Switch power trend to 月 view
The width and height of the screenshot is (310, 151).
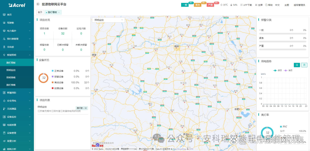pos(304,65)
